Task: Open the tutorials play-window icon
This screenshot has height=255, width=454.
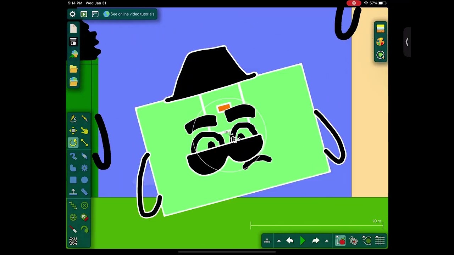Action: pyautogui.click(x=84, y=14)
